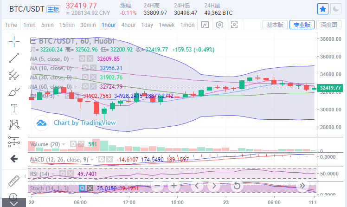347x207 pixels.
Task: Open MA 5 indicator settings gear
Action: 82,58
